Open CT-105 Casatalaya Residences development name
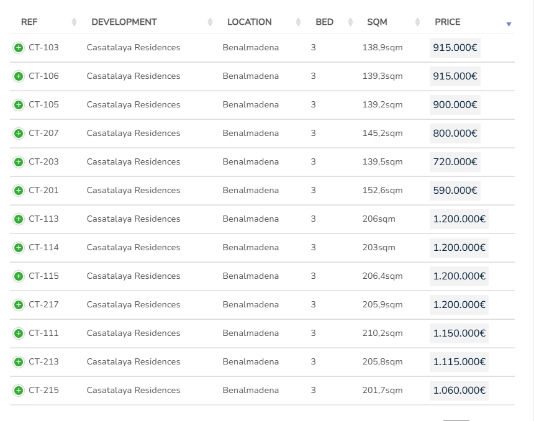The height and width of the screenshot is (421, 534). (133, 104)
